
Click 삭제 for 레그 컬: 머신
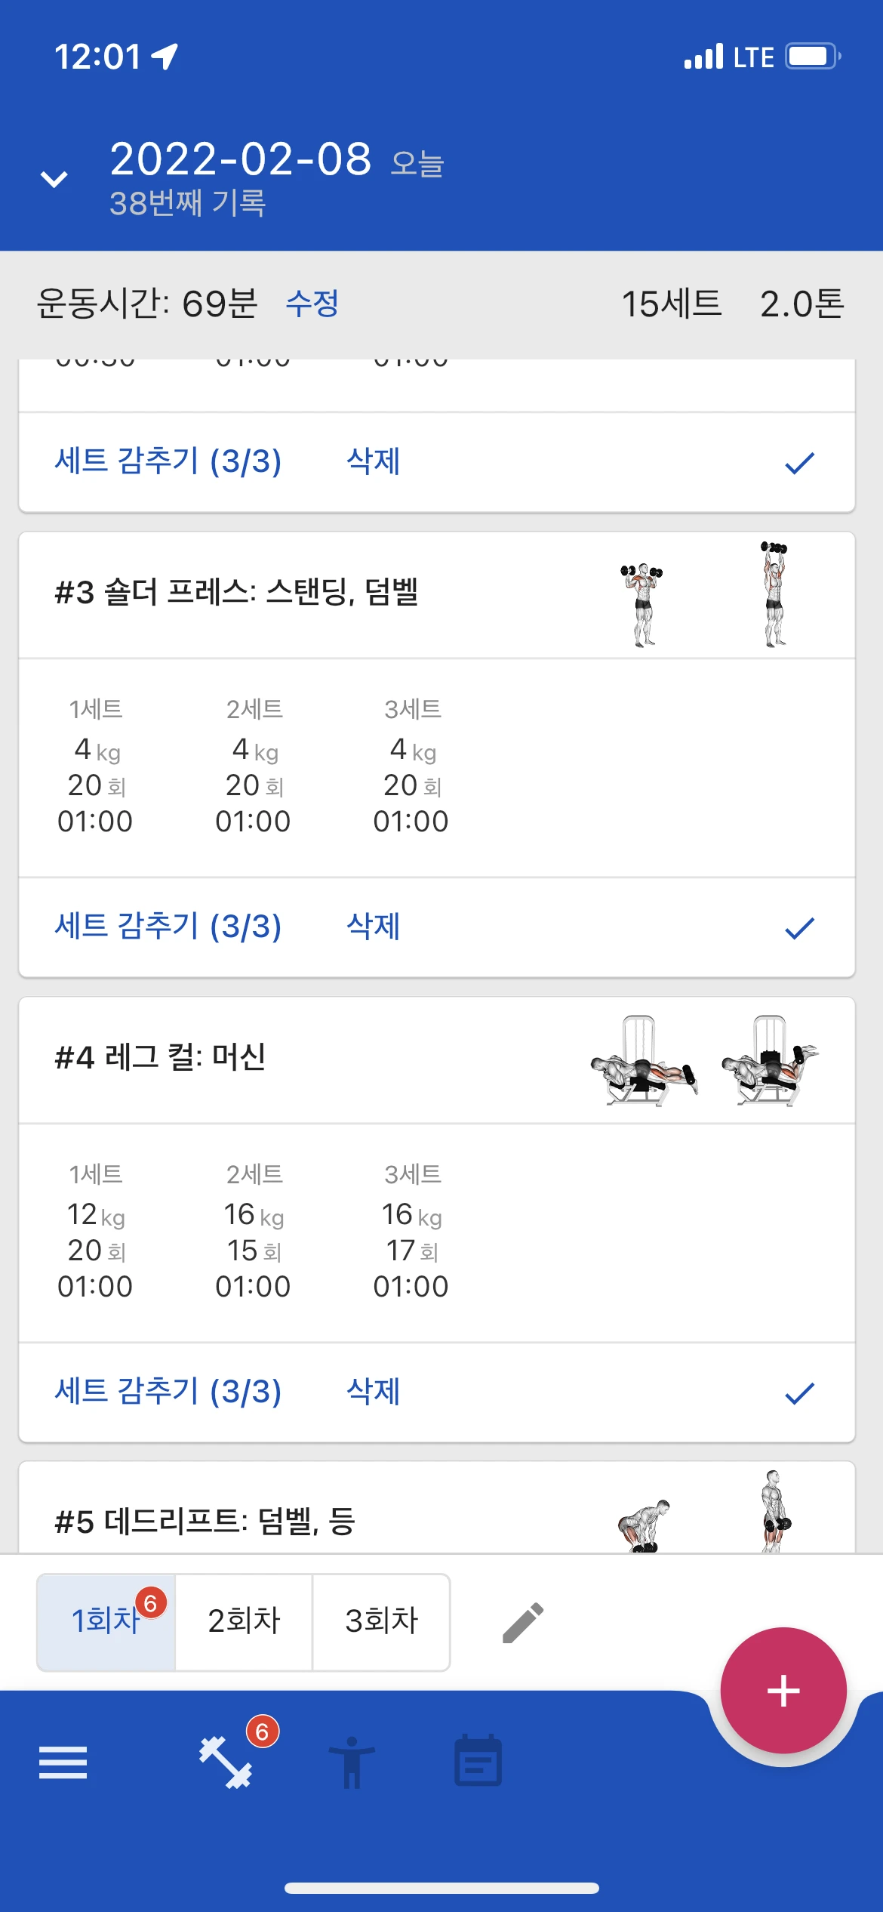373,1391
